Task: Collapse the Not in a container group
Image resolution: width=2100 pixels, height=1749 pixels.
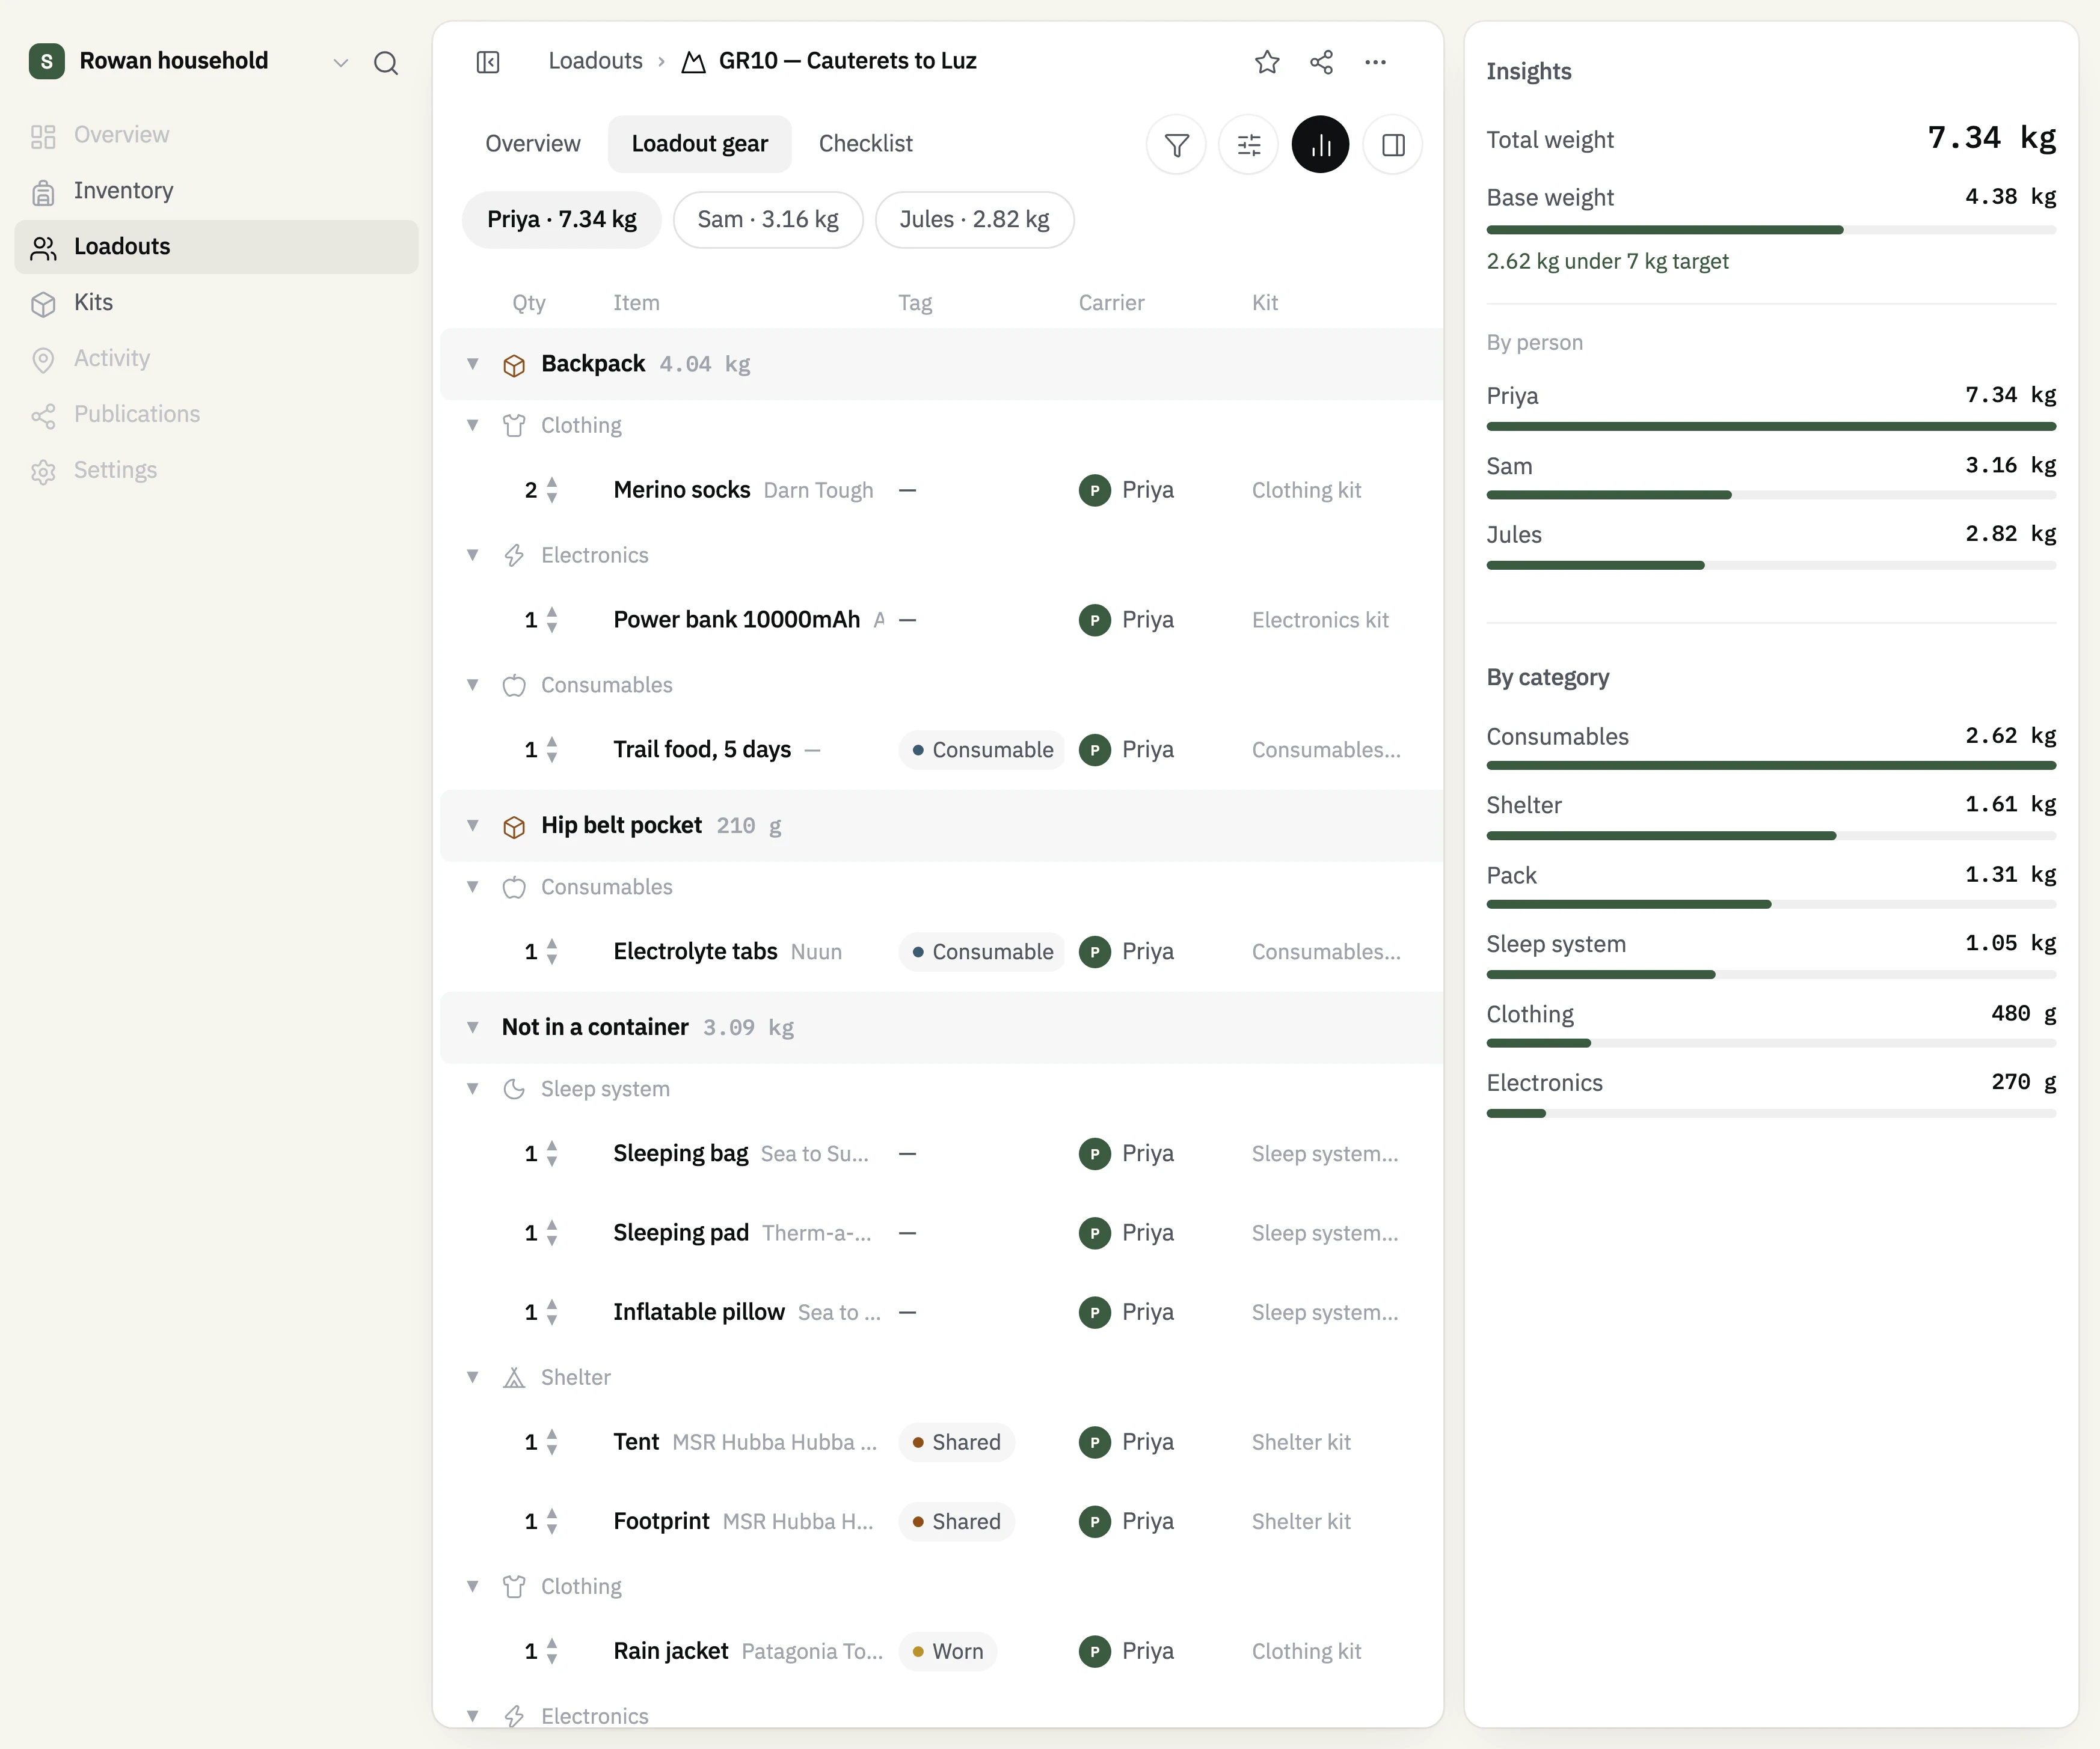Action: pos(473,1027)
